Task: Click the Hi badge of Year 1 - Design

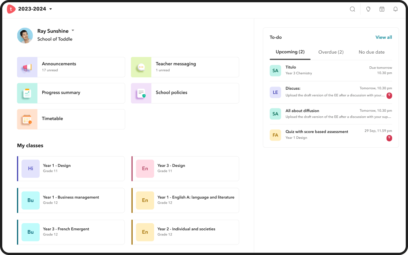Action: click(x=30, y=169)
